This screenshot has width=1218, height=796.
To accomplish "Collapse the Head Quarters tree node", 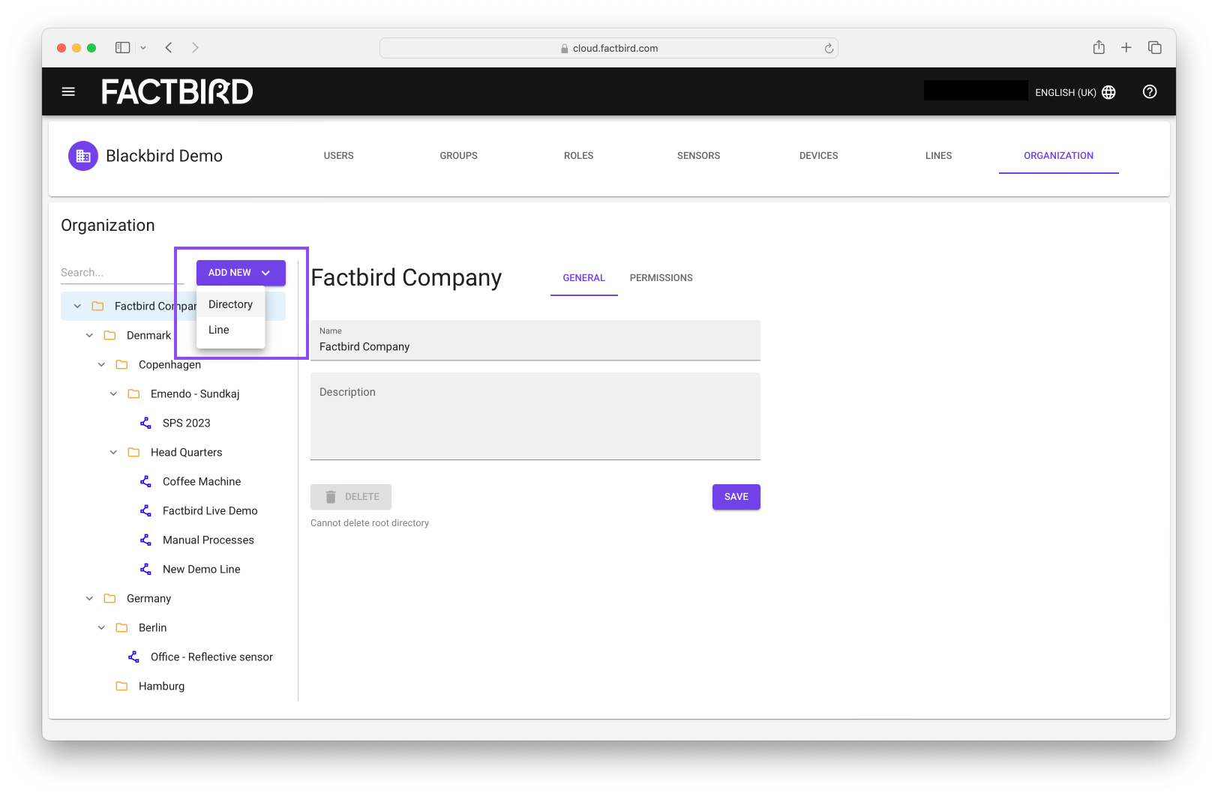I will click(x=113, y=452).
